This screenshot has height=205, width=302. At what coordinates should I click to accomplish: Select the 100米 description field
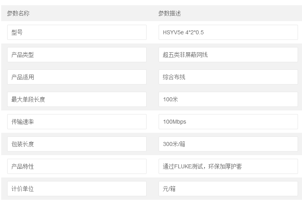[228, 99]
